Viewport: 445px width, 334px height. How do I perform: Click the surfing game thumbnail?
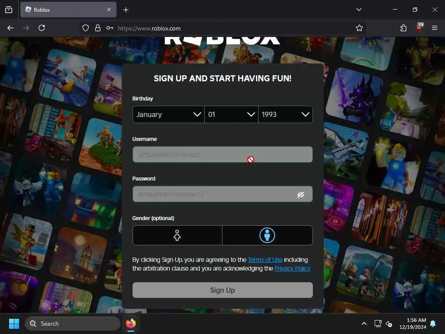pos(68,77)
